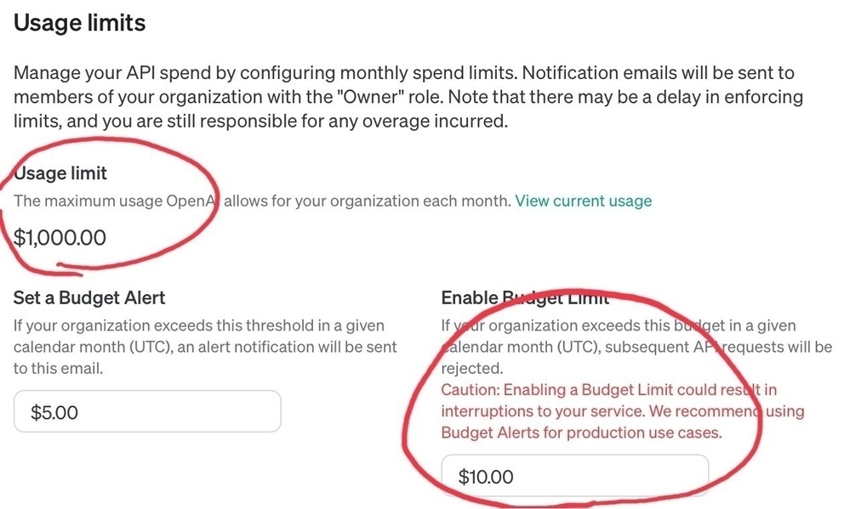Focus the Budget Limit $10.00 input field

click(574, 476)
